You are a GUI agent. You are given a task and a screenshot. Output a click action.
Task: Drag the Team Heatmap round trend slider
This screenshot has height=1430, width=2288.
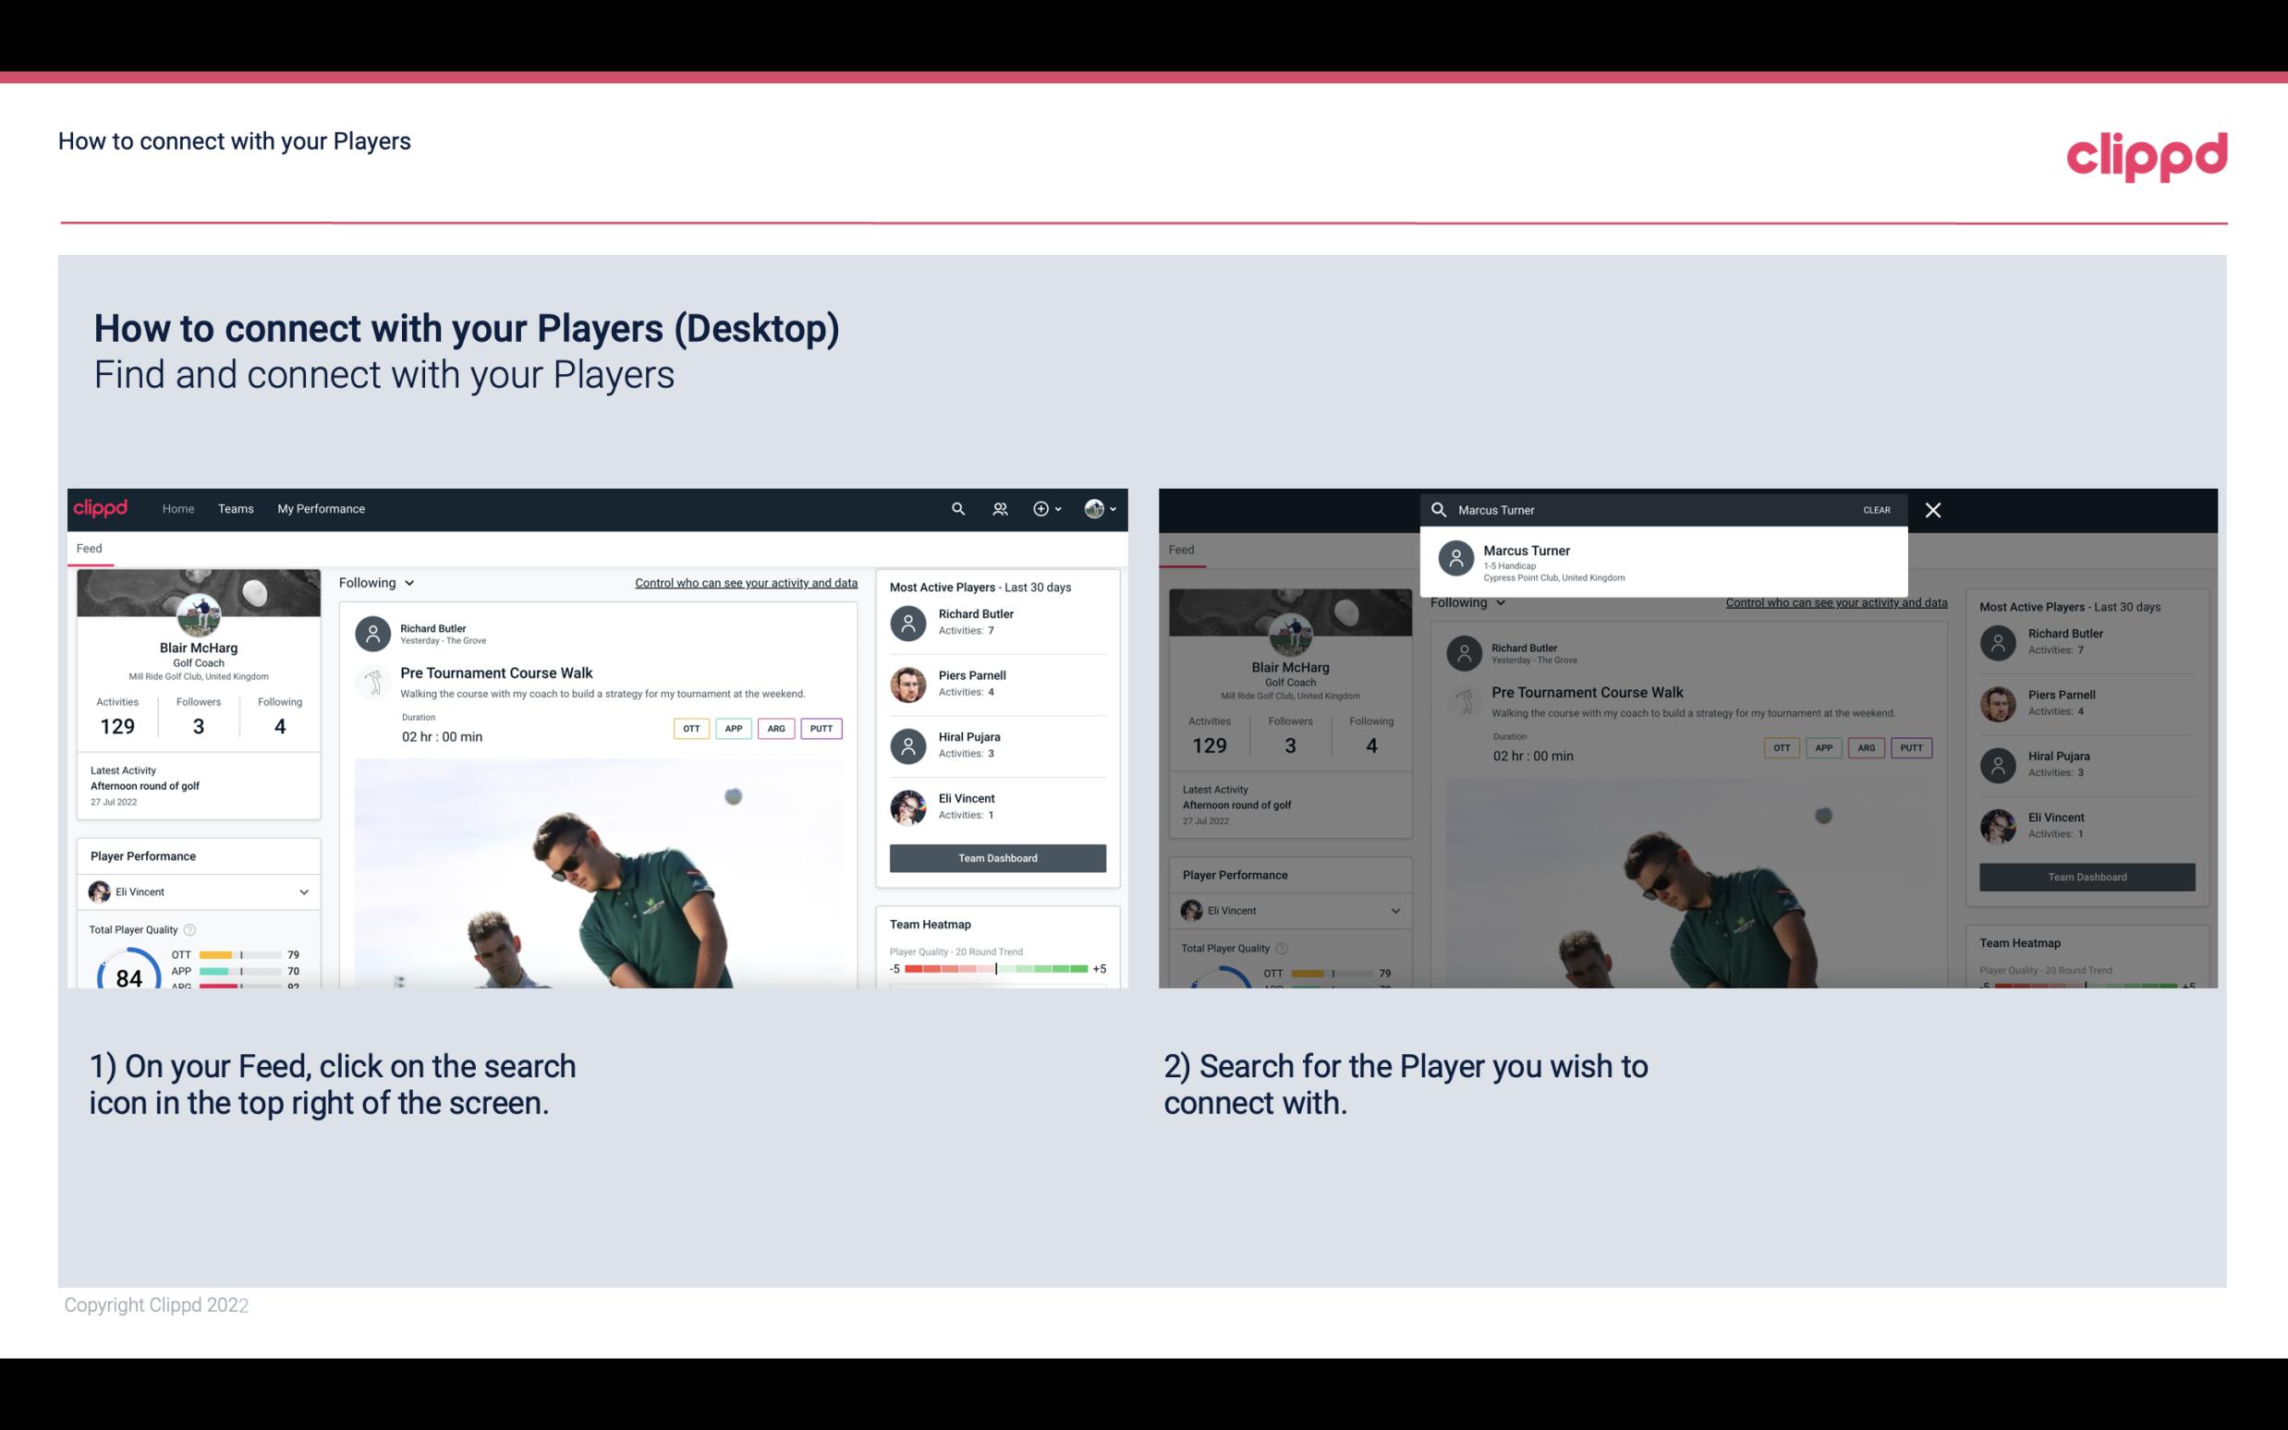[x=995, y=970]
